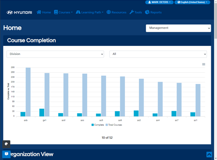
Task: Click the 'Course Completion' heading
Action: [31, 40]
